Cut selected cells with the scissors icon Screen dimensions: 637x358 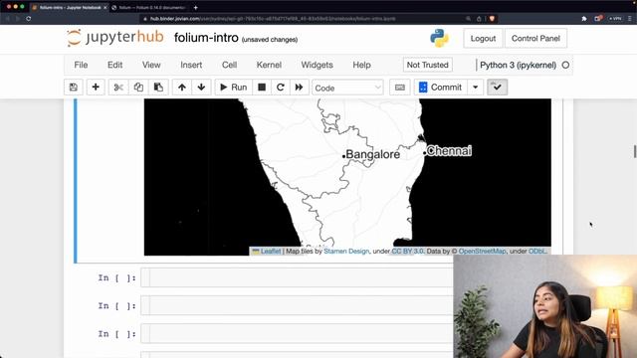click(118, 88)
